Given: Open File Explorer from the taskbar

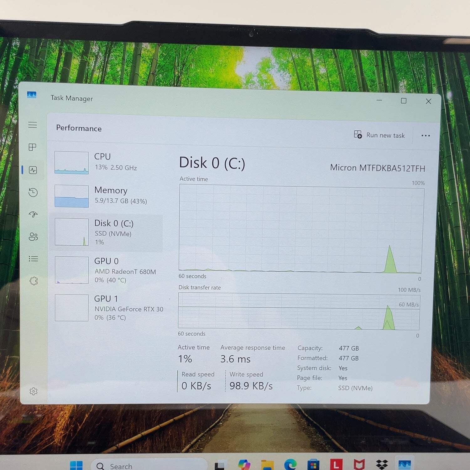Looking at the screenshot, I should (267, 465).
